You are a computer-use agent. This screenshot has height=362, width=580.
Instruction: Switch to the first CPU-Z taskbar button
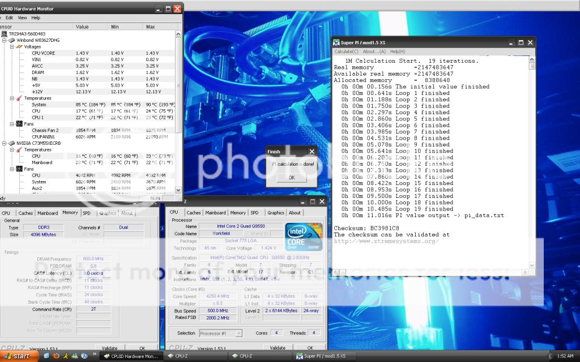click(x=195, y=356)
